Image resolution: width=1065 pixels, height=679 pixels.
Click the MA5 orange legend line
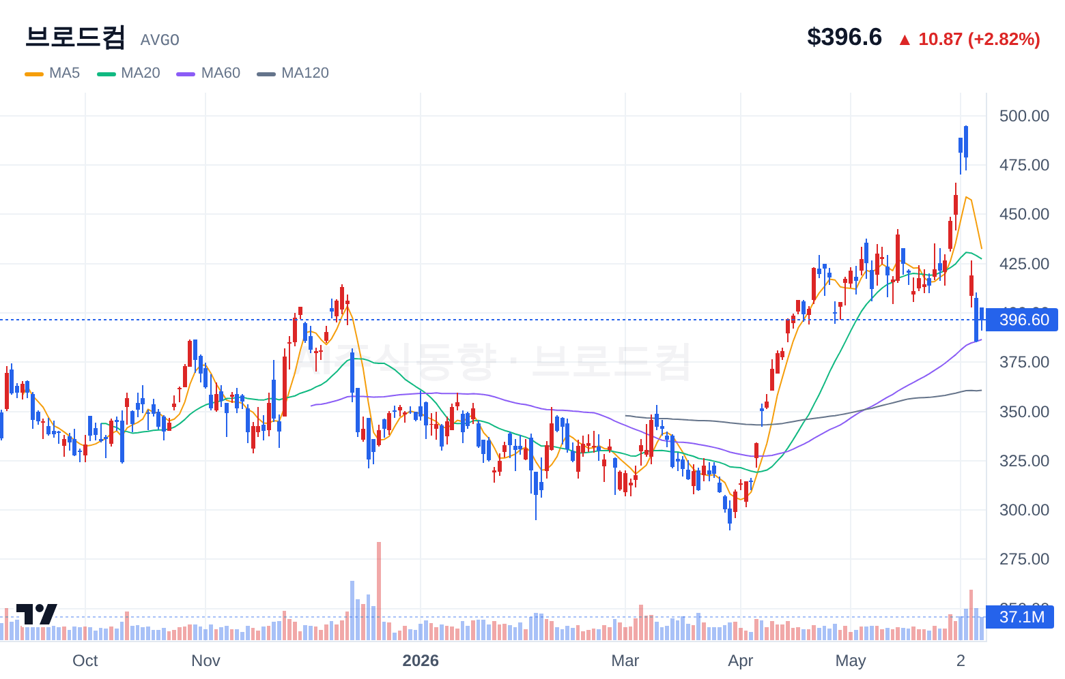[34, 74]
